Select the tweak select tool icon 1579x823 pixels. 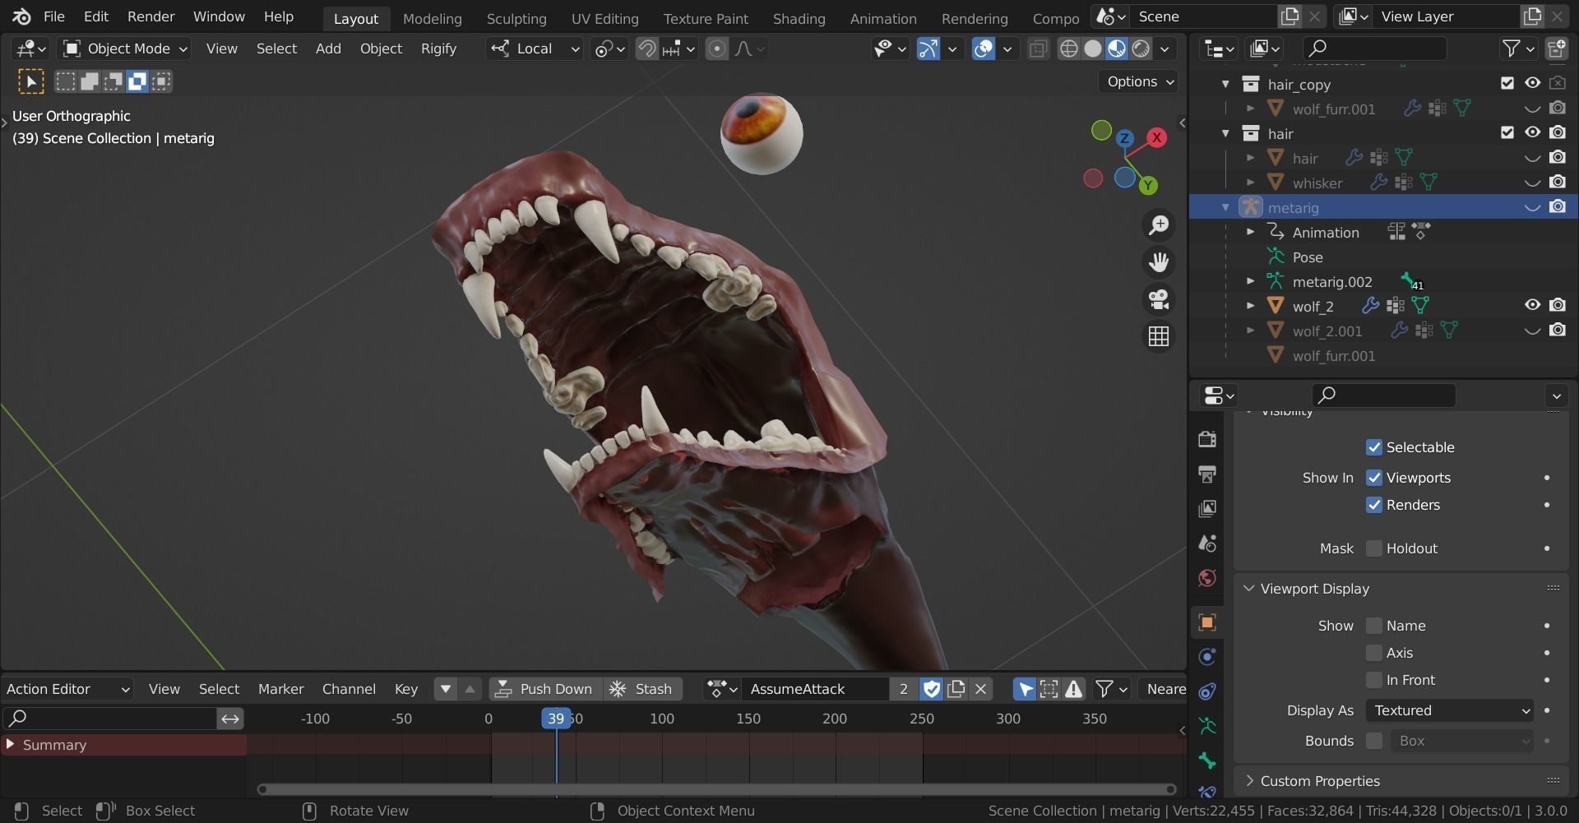(x=30, y=81)
